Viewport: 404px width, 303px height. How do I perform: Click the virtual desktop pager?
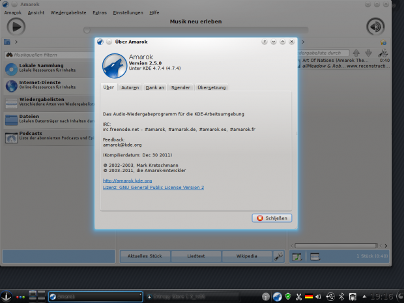[x=37, y=296]
